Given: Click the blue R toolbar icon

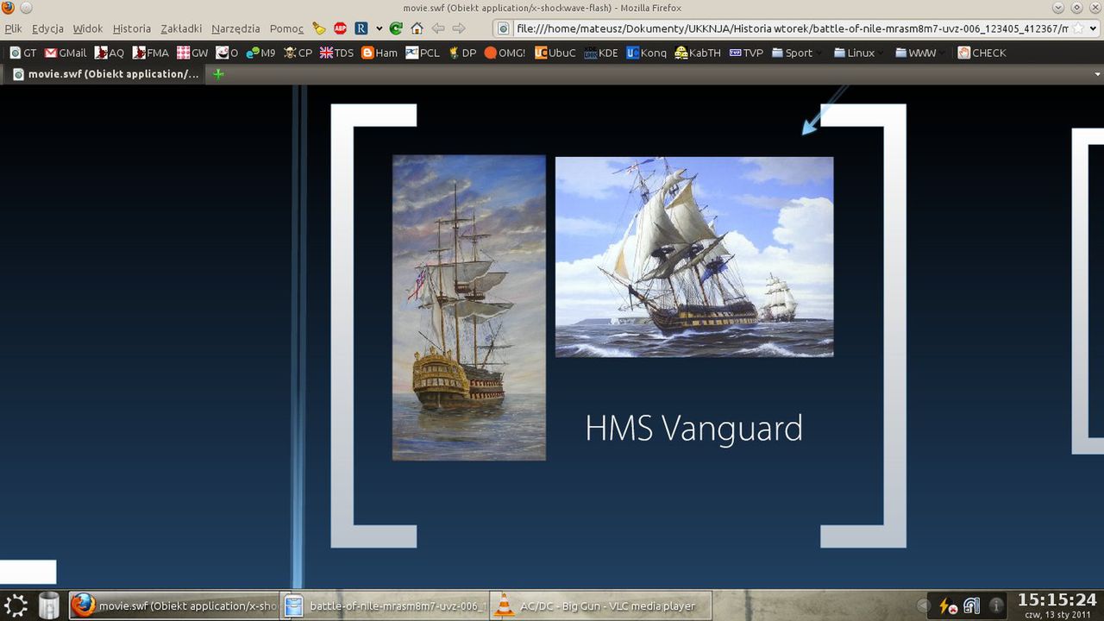Looking at the screenshot, I should pos(361,28).
